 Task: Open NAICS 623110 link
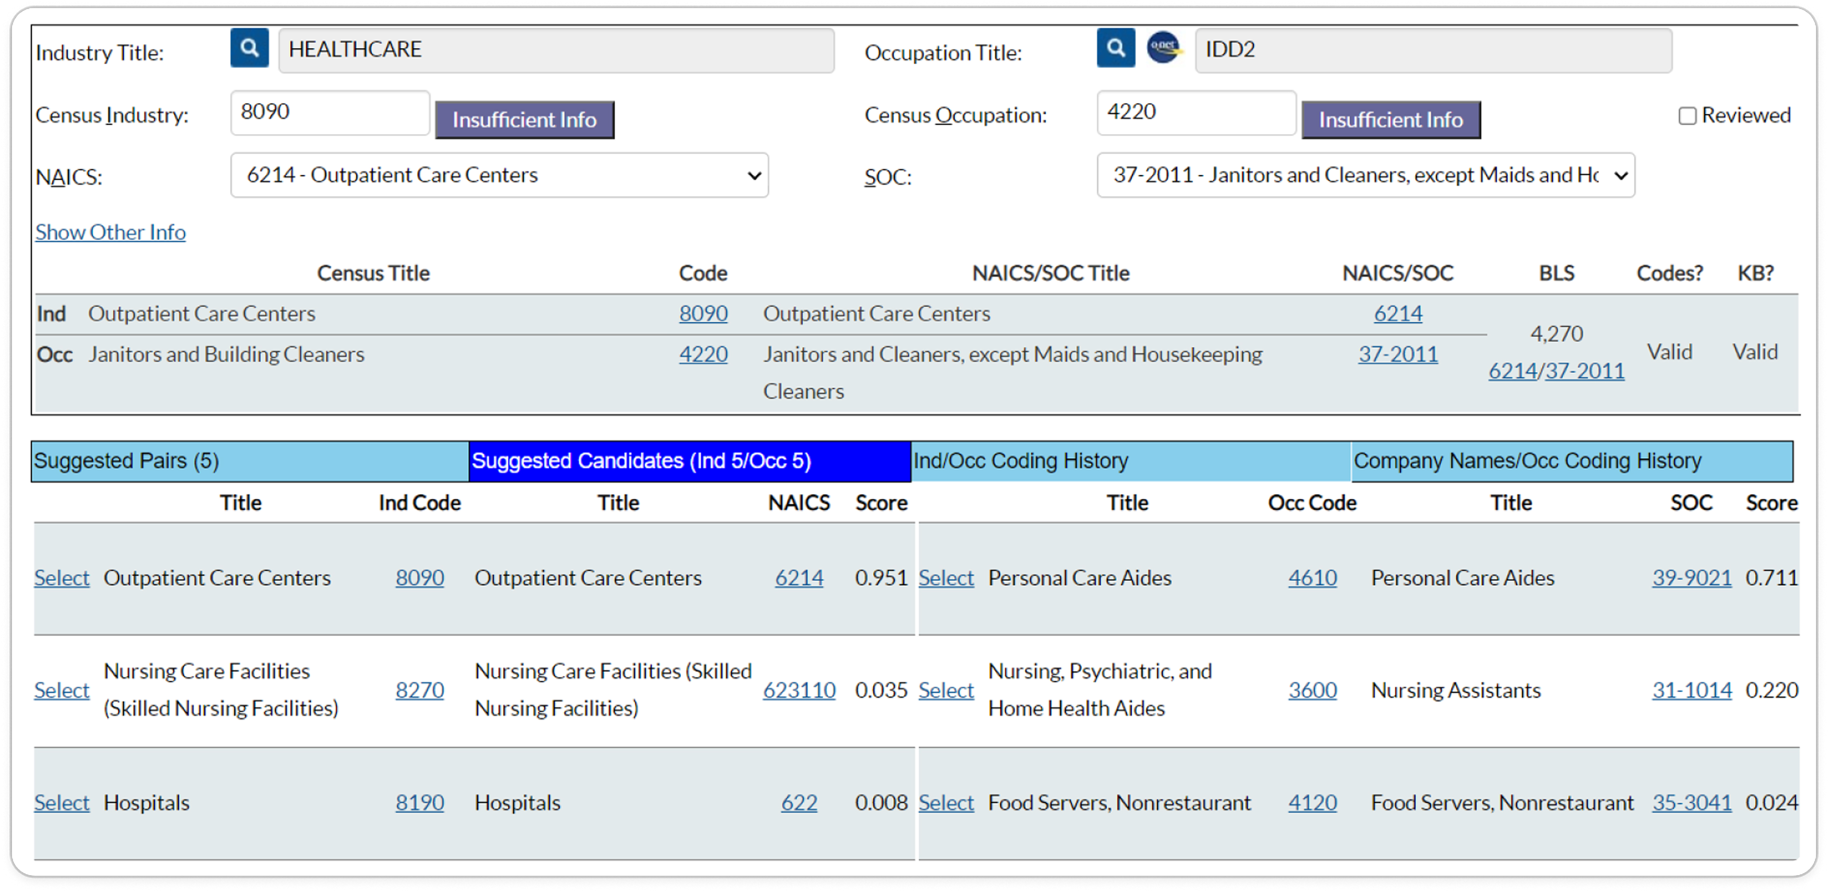798,690
